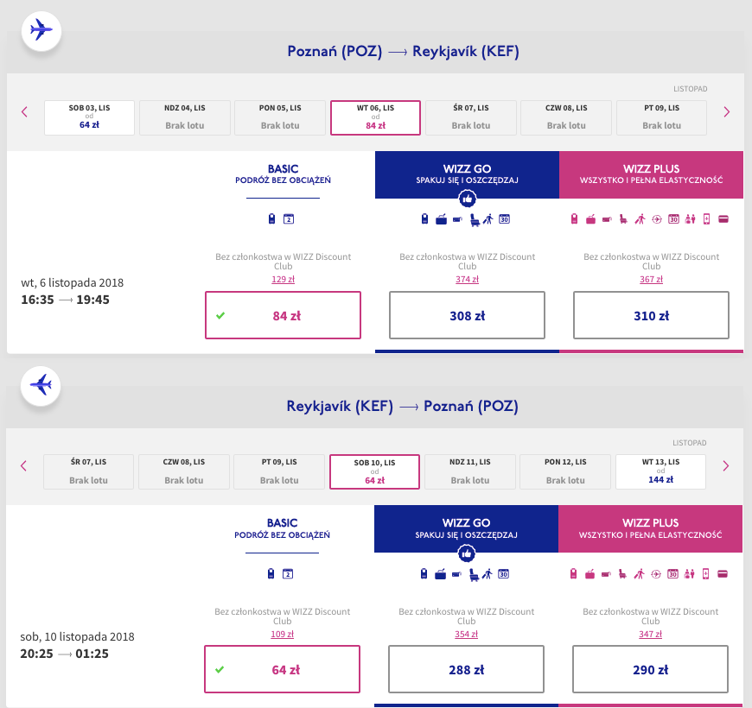The height and width of the screenshot is (708, 752).
Task: Show earlier outbound dates with left arrow
Action: pyautogui.click(x=24, y=112)
